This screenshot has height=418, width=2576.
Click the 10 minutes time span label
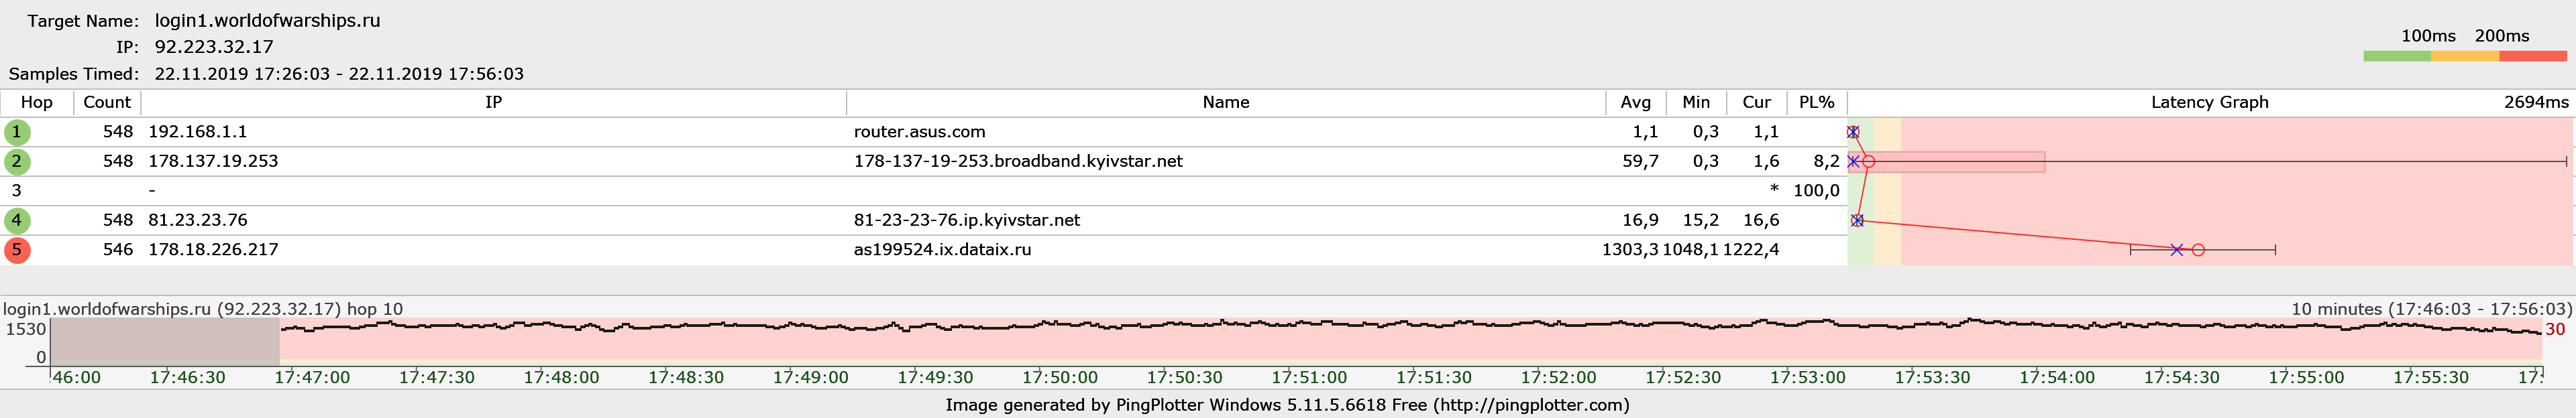2432,309
